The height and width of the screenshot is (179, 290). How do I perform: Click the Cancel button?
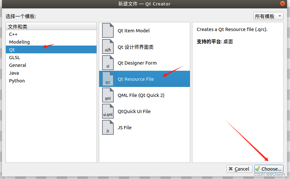[x=239, y=169]
